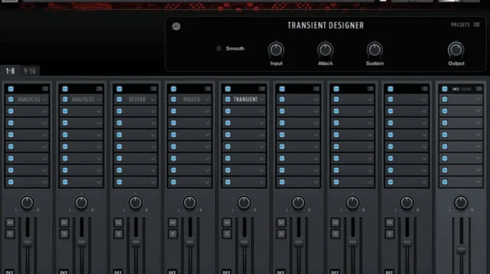Open channel 5 strip menu list icon
Image resolution: width=490 pixels, height=274 pixels.
262,89
